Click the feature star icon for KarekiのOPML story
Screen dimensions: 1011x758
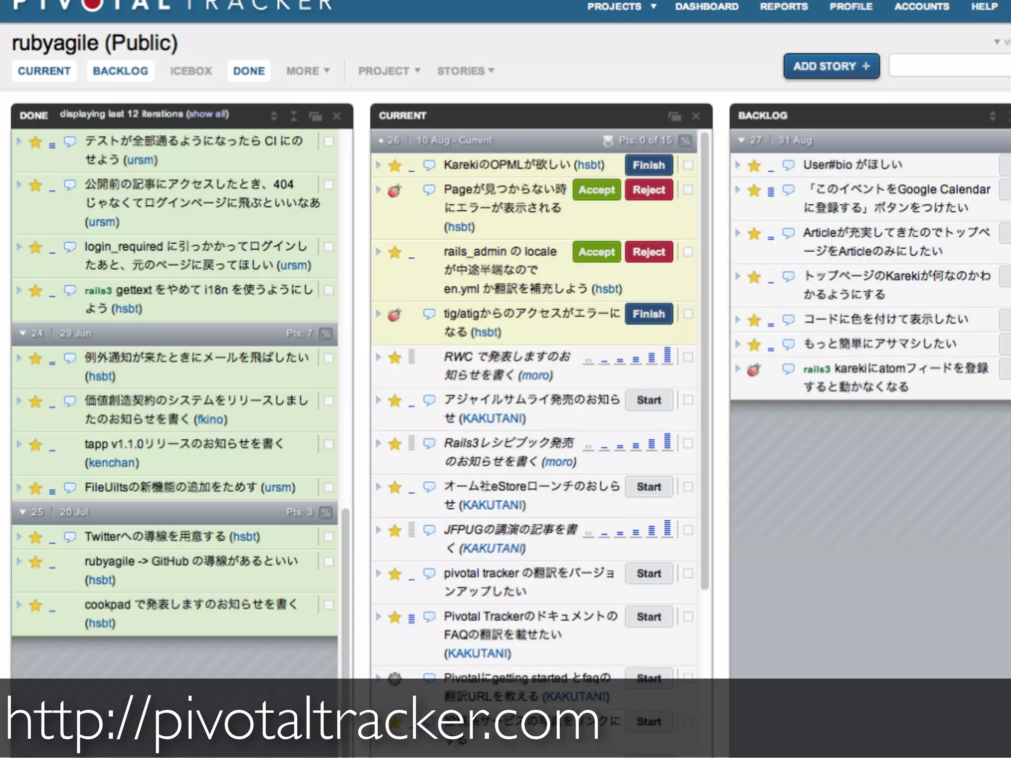pos(395,165)
